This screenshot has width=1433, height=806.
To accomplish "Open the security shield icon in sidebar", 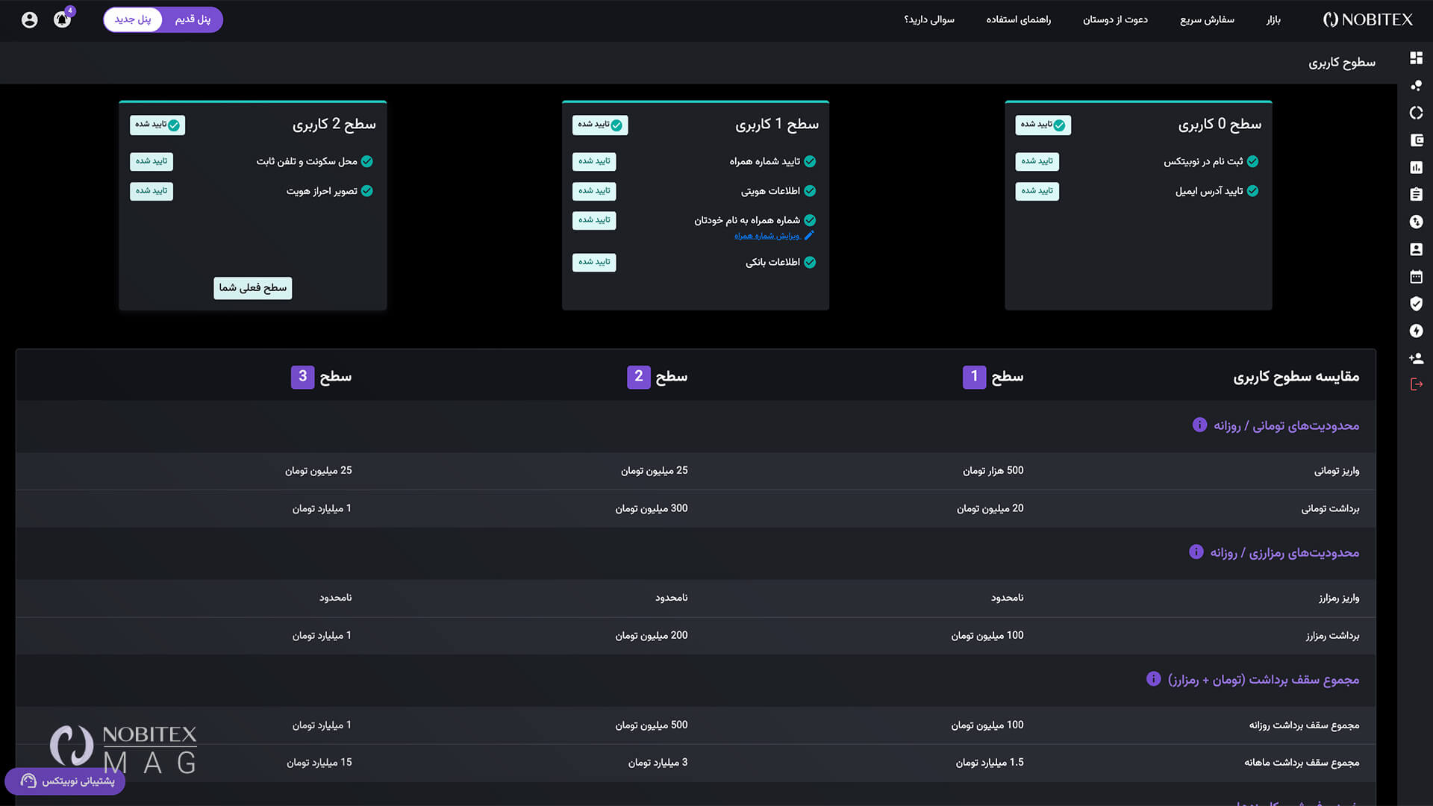I will click(1416, 304).
